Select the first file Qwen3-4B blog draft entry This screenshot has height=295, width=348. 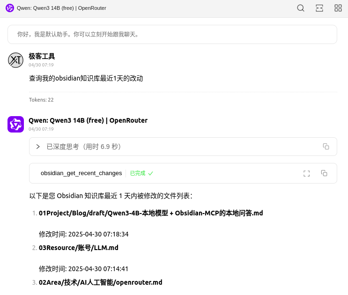pyautogui.click(x=151, y=213)
